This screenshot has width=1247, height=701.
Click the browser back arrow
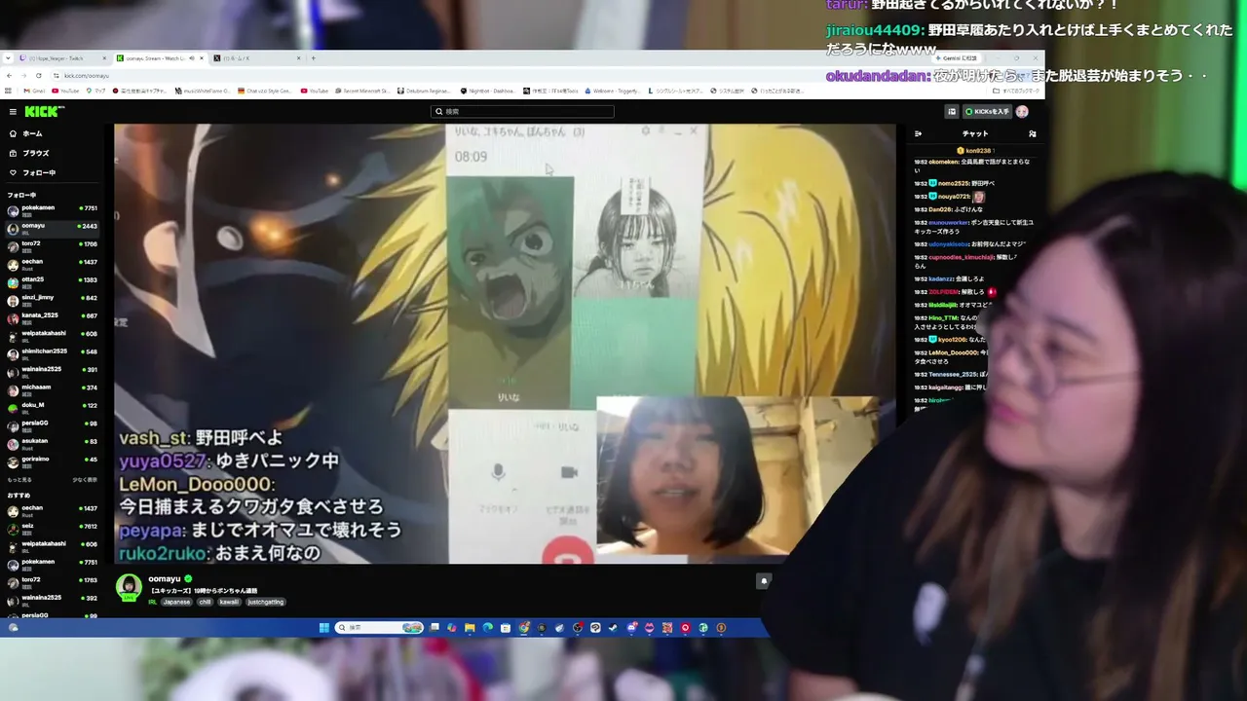pyautogui.click(x=9, y=75)
